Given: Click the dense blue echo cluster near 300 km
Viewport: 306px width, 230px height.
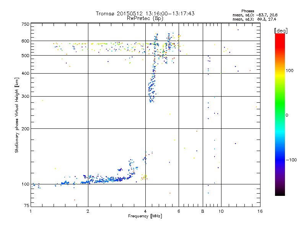Looking at the screenshot, I should click(x=151, y=90).
